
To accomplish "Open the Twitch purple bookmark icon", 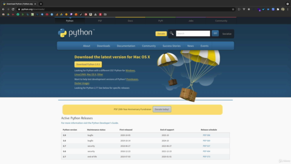I will pyautogui.click(x=71, y=14).
